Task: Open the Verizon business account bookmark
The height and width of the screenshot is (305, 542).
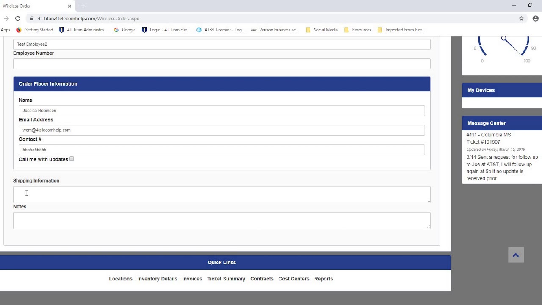Action: [275, 30]
